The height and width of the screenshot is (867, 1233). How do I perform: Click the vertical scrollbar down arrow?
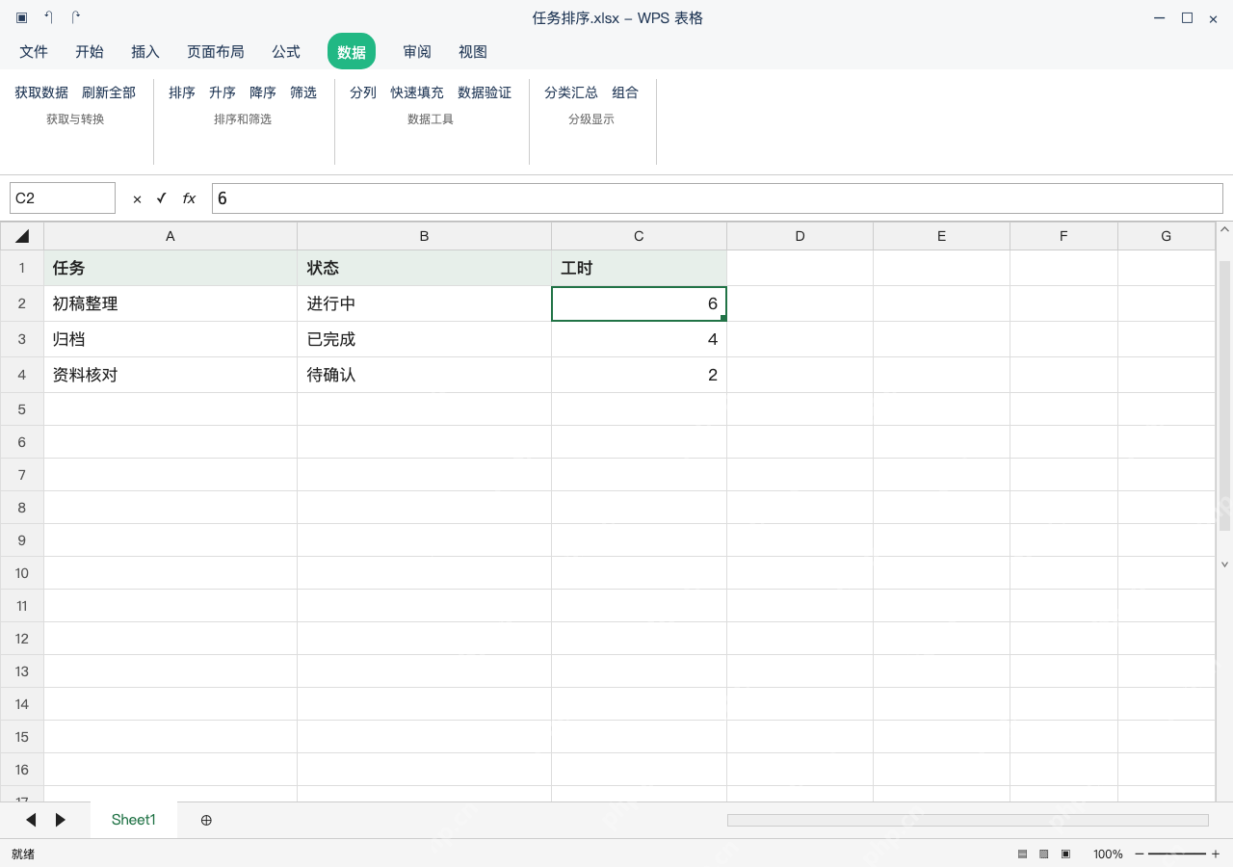[x=1225, y=565]
